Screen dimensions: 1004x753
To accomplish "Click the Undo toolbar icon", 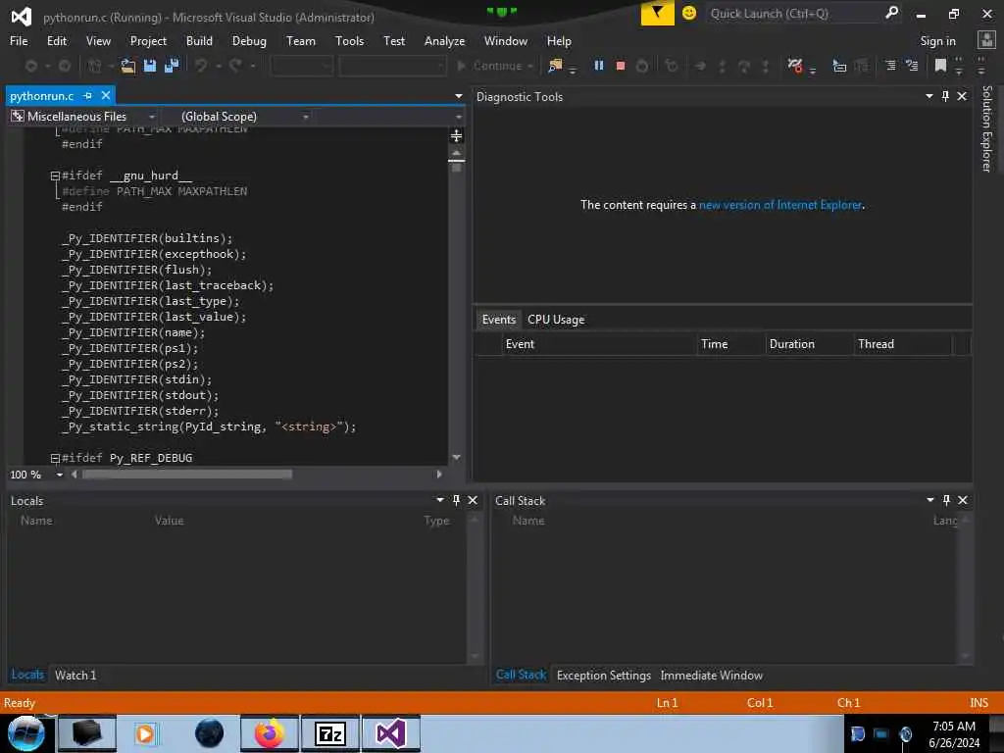I will 201,66.
